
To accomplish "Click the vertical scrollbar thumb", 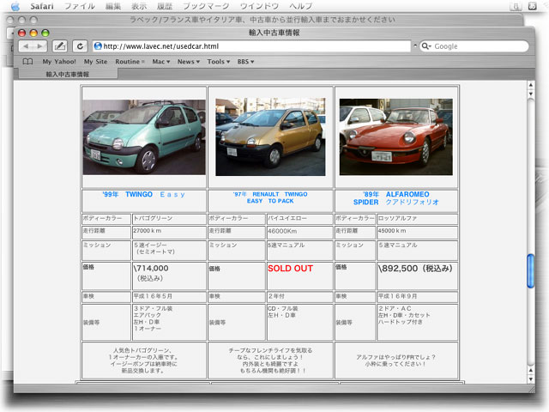I will (x=530, y=270).
